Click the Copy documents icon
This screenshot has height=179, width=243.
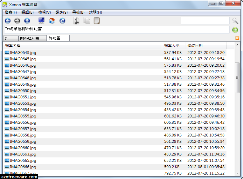[87, 21]
